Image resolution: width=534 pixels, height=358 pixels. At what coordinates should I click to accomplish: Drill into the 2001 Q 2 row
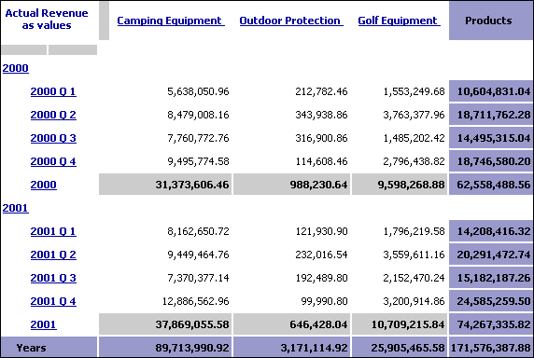[53, 255]
